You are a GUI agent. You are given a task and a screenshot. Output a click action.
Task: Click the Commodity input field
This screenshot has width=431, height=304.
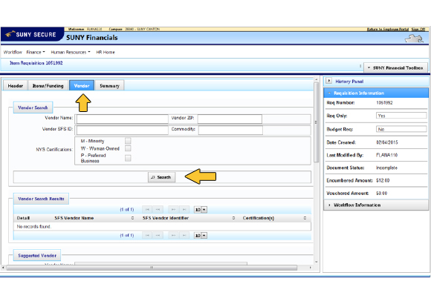[x=230, y=130]
